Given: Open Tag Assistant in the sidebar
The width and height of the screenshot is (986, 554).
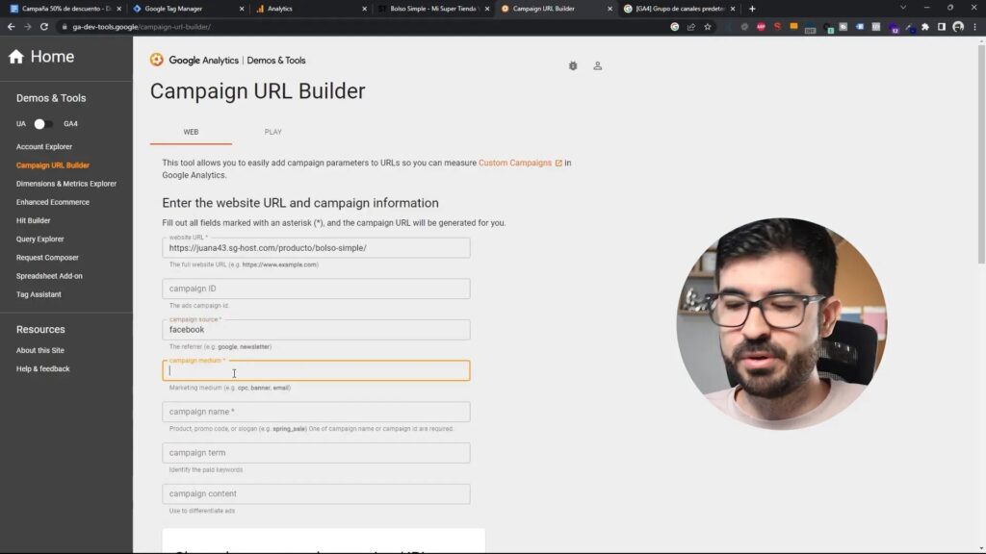Looking at the screenshot, I should (39, 294).
